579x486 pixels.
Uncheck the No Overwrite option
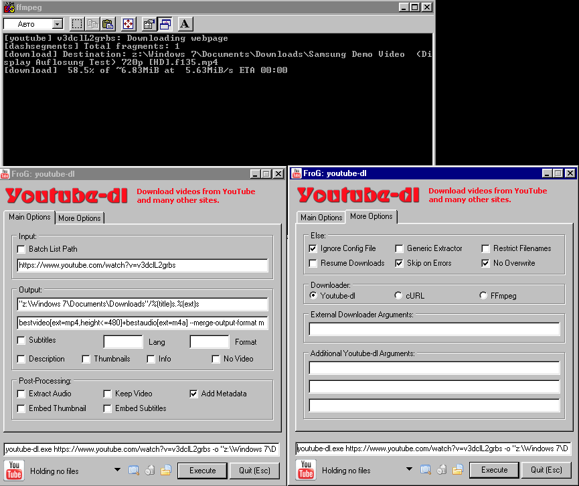(x=485, y=263)
